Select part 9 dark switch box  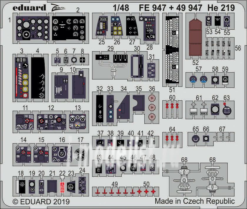tap(61, 87)
